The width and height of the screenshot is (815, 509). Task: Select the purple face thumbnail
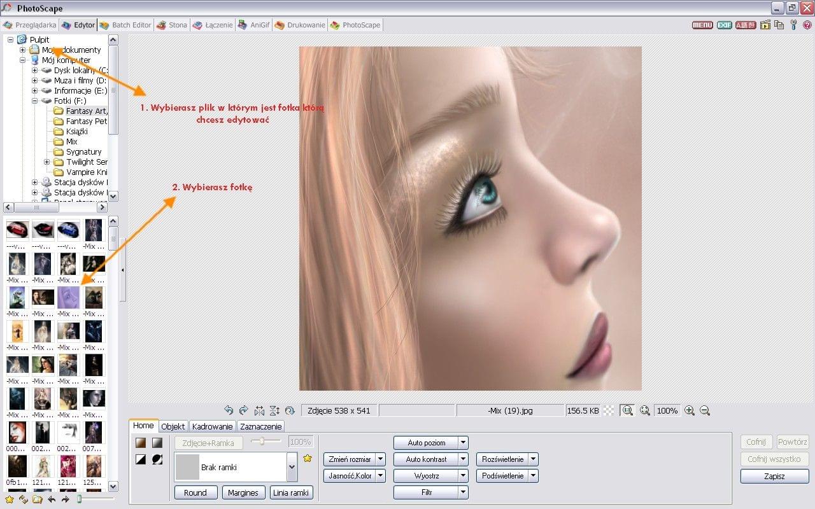pos(68,297)
